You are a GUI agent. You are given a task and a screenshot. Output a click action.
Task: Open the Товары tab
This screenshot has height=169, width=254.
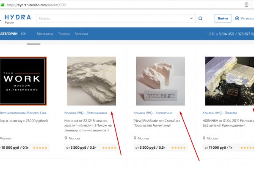pyautogui.click(x=64, y=33)
